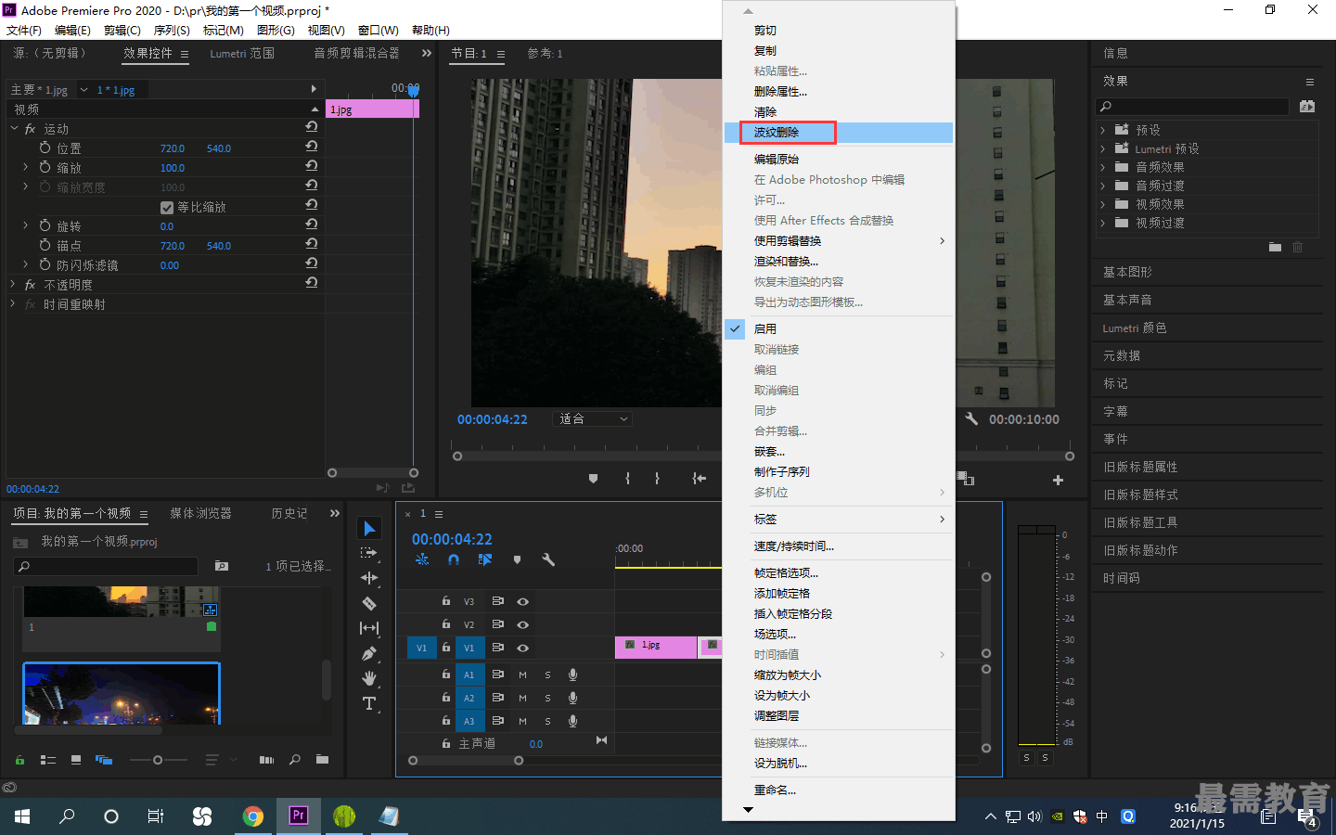Image resolution: width=1336 pixels, height=835 pixels.
Task: Reset the 缩放 parameter
Action: point(312,166)
